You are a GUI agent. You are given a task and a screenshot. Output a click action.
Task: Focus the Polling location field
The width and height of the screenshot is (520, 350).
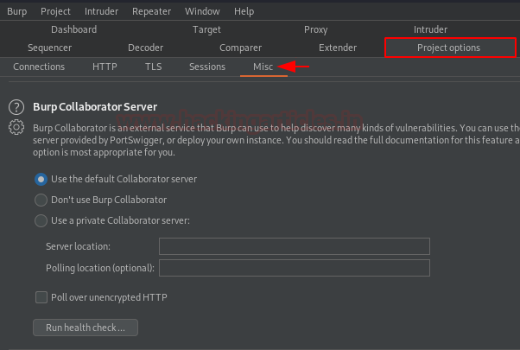tap(295, 268)
